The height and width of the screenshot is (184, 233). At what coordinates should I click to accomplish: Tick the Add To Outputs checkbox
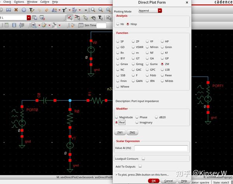[140, 166]
